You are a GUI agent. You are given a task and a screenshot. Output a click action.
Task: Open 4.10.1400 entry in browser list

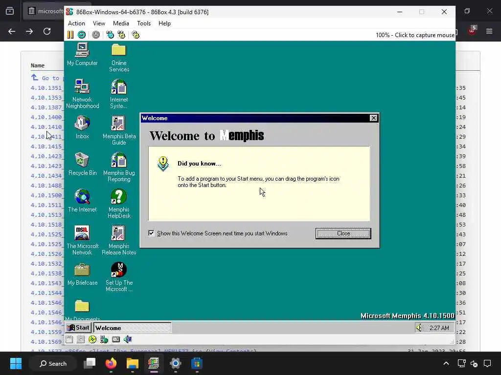point(46,117)
